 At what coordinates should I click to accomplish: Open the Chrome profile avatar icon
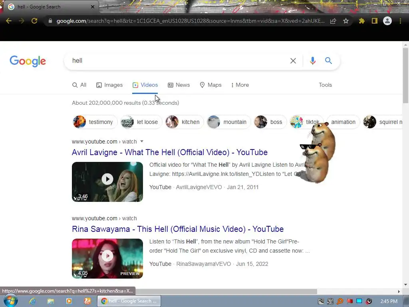[387, 21]
